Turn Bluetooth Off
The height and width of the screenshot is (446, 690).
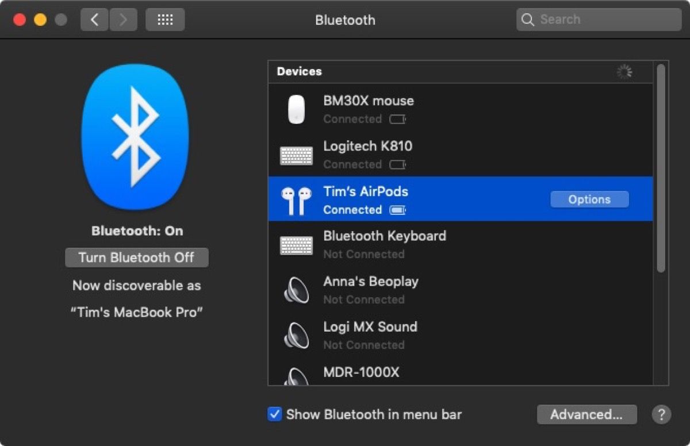[136, 257]
